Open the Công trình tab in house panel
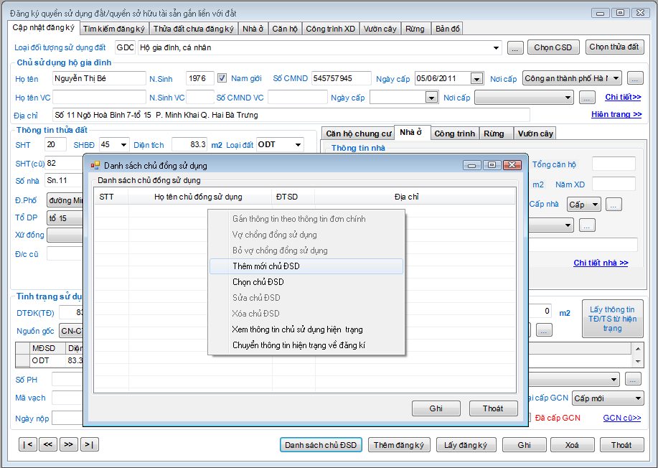This screenshot has width=658, height=468. [454, 134]
